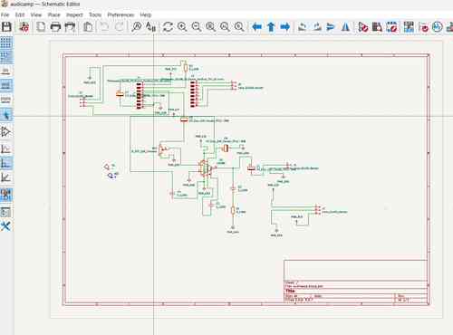Open the Edit menu
The height and width of the screenshot is (335, 453).
point(20,14)
